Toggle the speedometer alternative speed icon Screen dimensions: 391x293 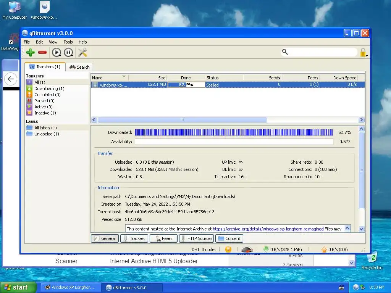[247, 249]
